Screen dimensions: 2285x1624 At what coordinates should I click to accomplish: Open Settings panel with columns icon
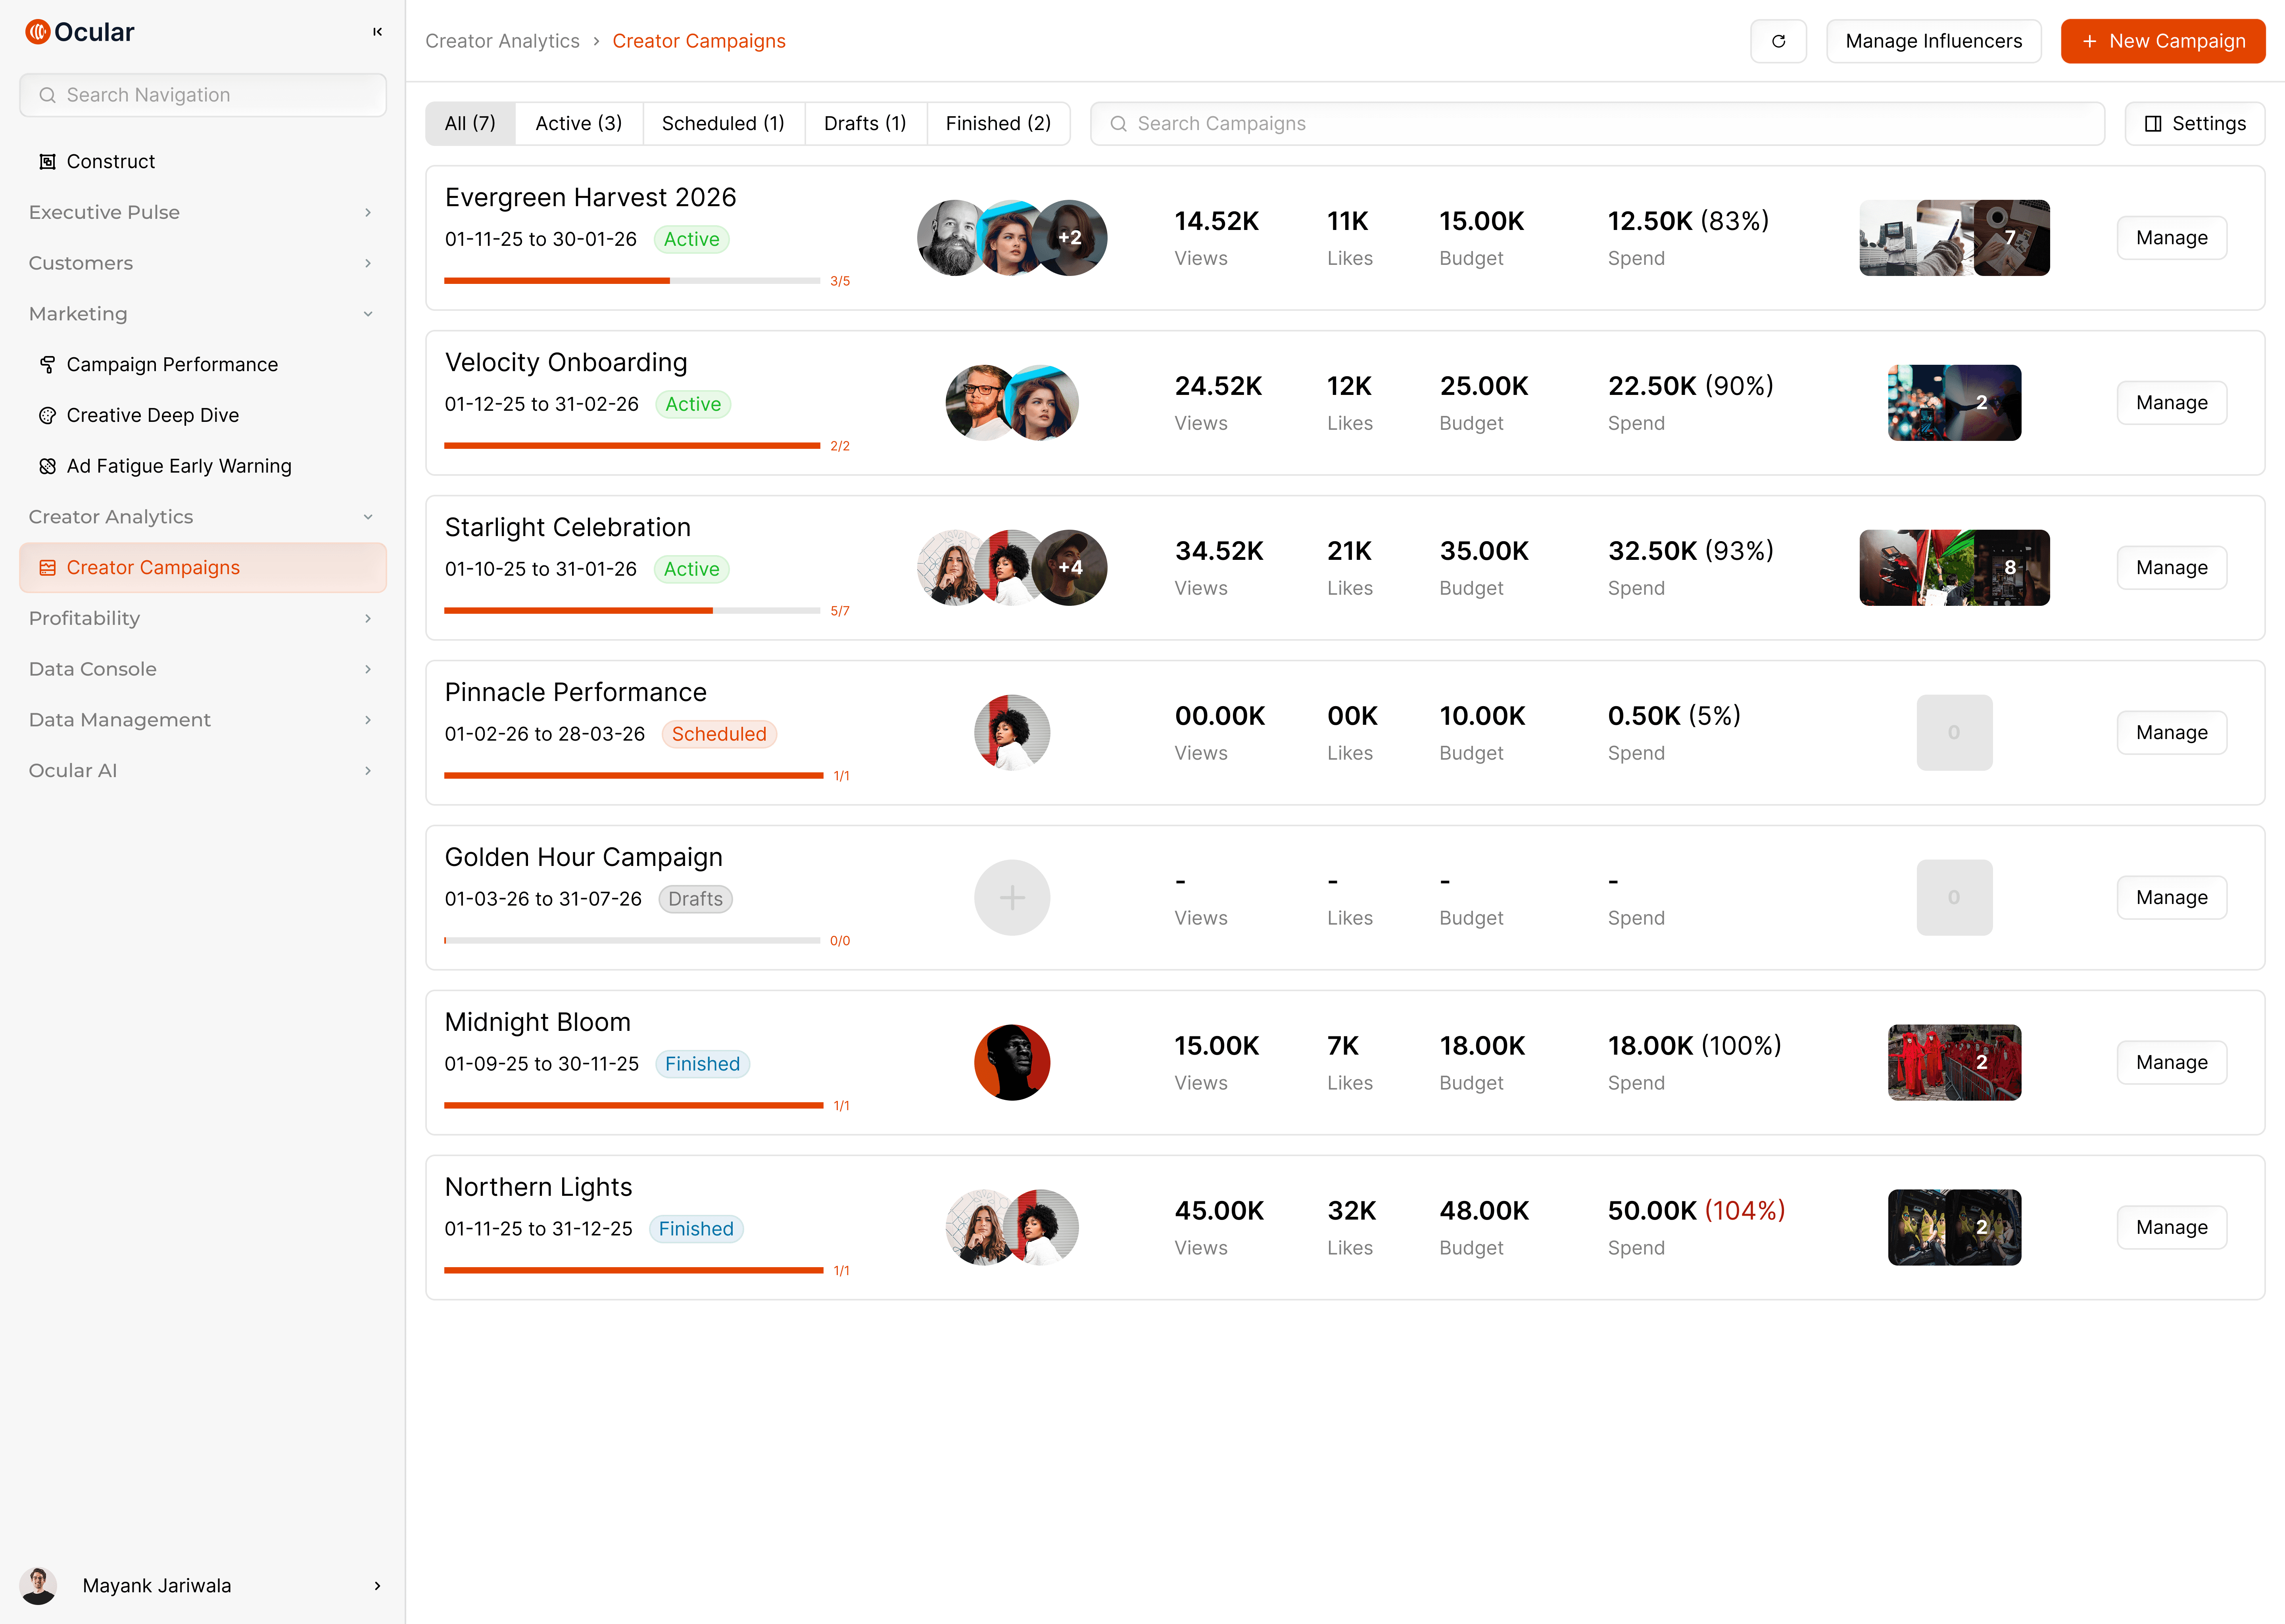(x=2195, y=123)
